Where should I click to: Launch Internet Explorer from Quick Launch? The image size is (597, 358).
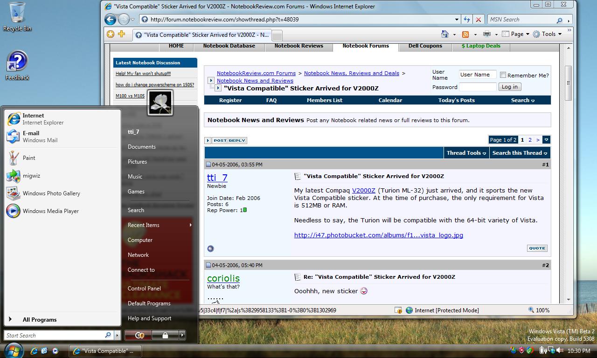click(34, 351)
